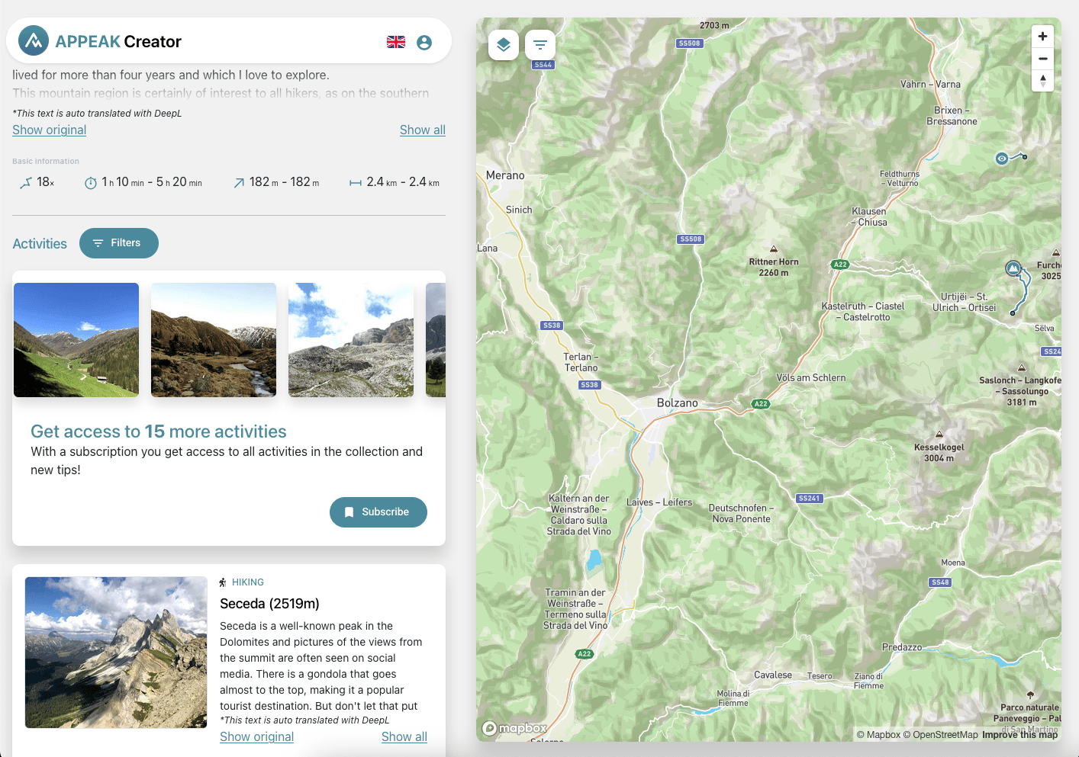Click the hiker icon beside HIKING label
The height and width of the screenshot is (757, 1079).
click(223, 582)
